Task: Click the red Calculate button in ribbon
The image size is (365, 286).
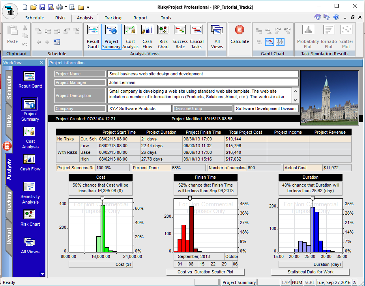Action: pos(240,35)
